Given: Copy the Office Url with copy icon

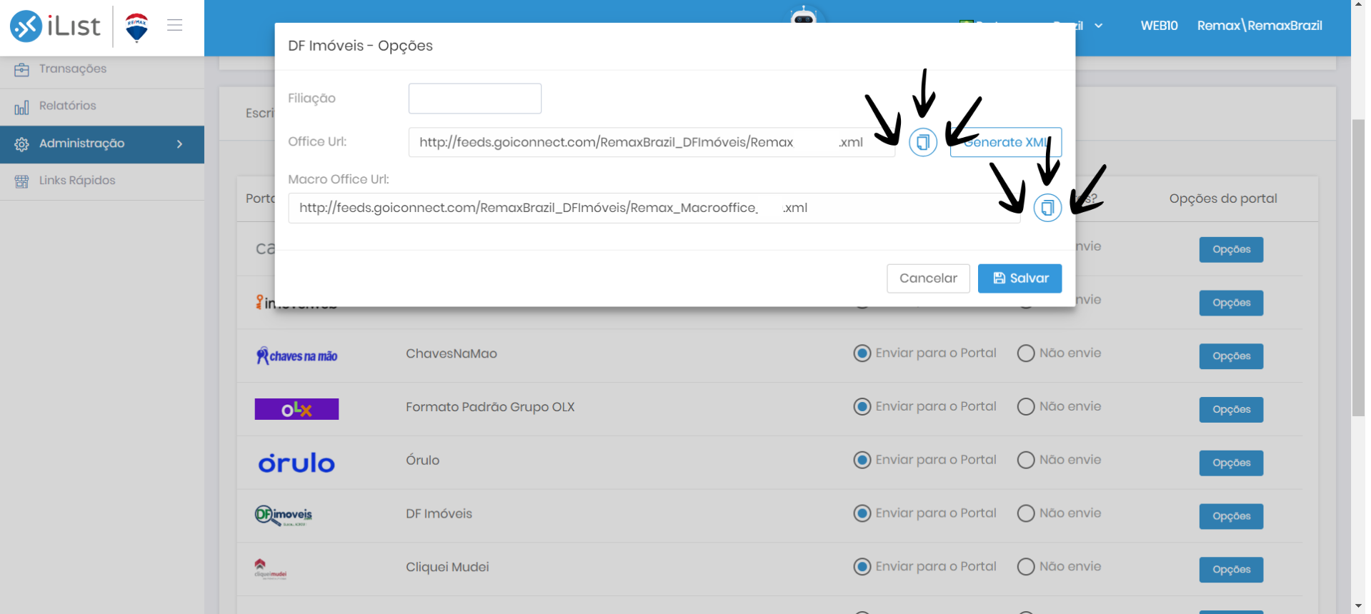Looking at the screenshot, I should coord(923,142).
